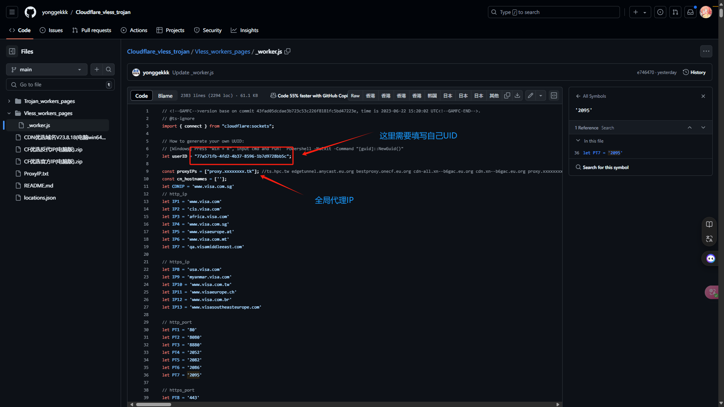Collapse the In this file section
The image size is (724, 407).
coord(578,141)
